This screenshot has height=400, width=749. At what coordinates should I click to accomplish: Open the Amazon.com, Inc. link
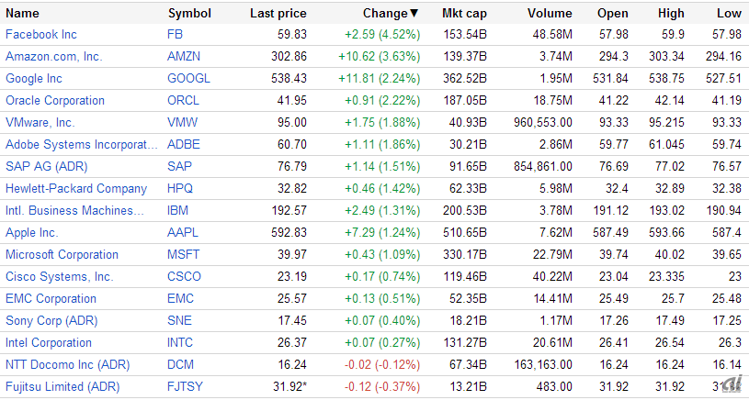tap(52, 57)
